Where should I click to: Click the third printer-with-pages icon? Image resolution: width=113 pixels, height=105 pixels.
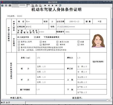coord(40,6)
